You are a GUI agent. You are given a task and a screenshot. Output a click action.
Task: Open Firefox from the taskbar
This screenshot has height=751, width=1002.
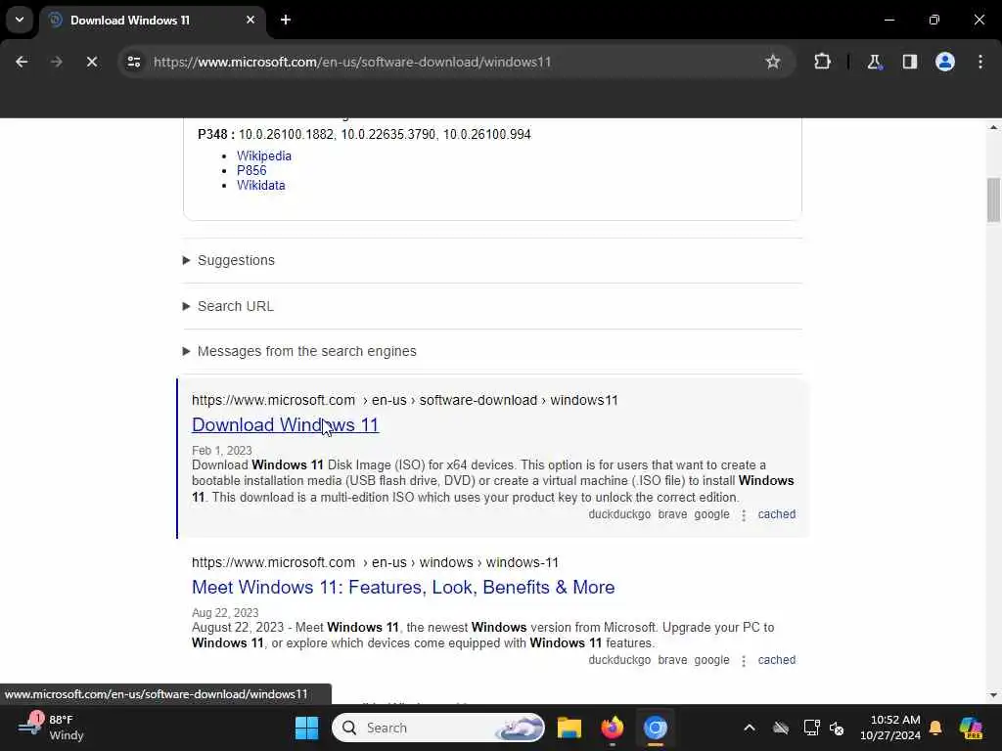coord(613,728)
